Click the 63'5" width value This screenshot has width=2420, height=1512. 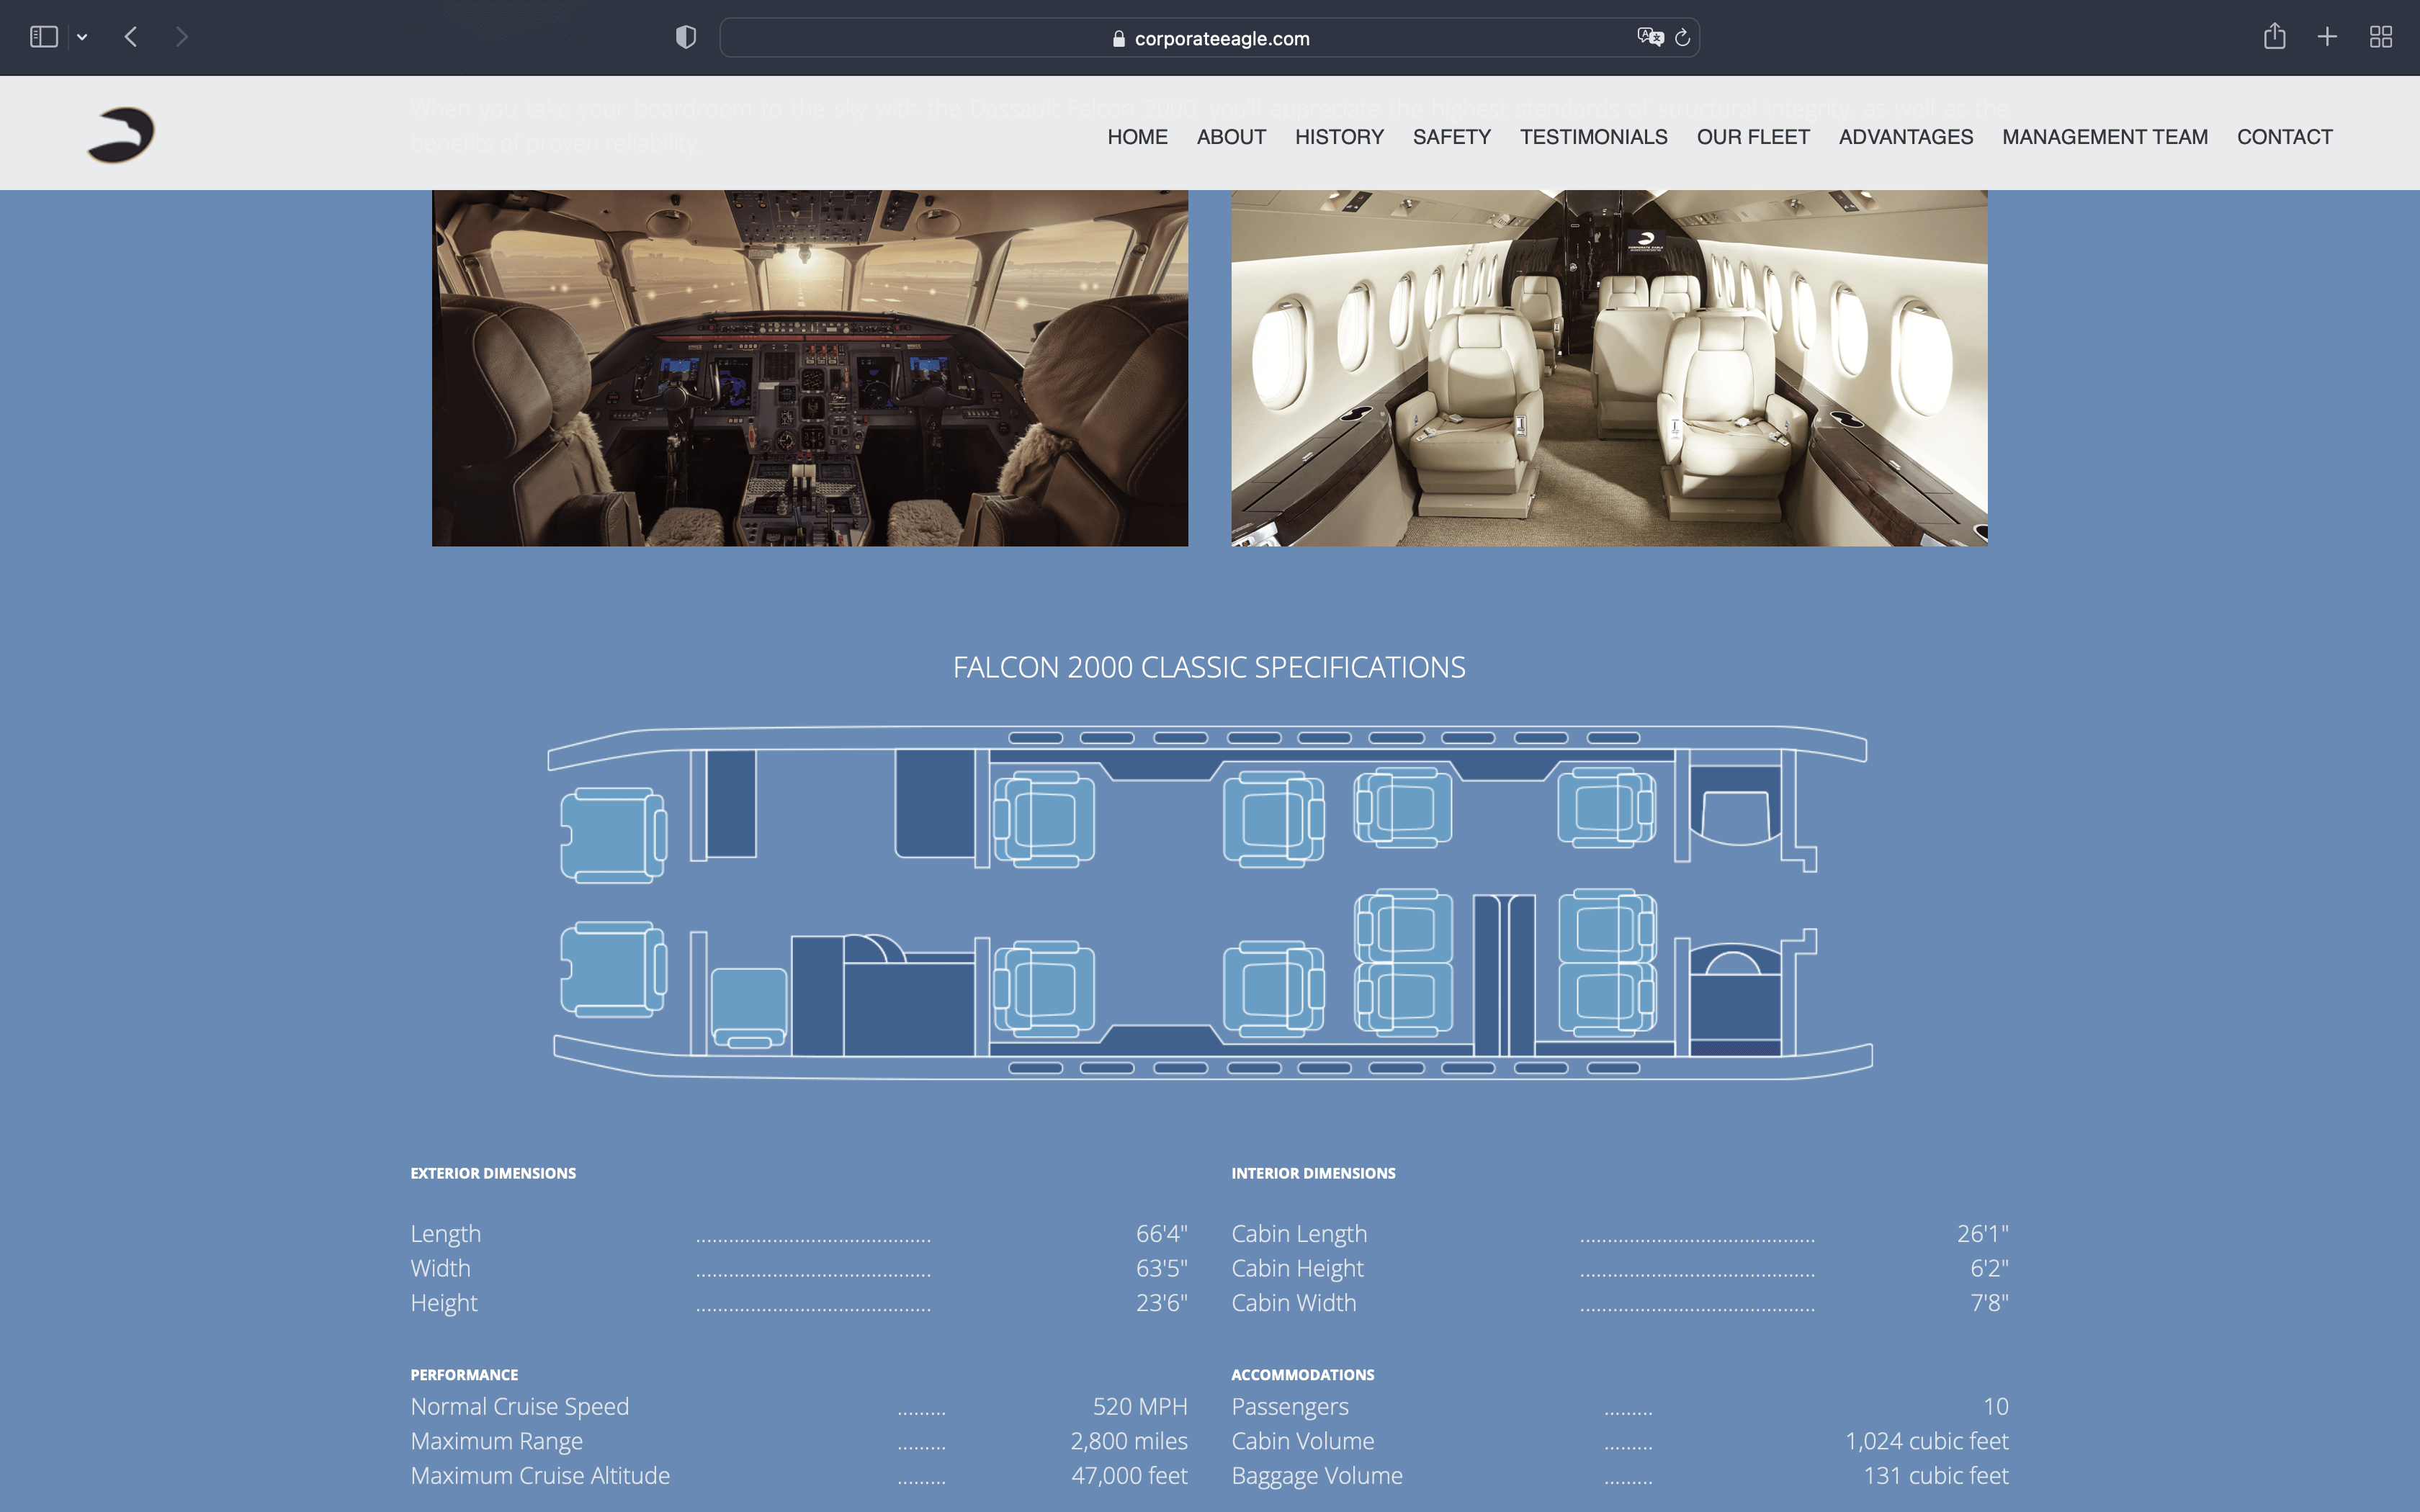click(x=1161, y=1268)
